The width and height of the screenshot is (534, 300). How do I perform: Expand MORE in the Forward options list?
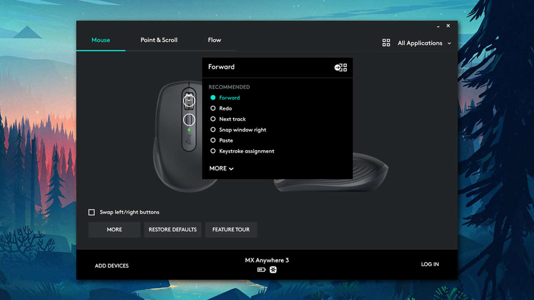221,168
